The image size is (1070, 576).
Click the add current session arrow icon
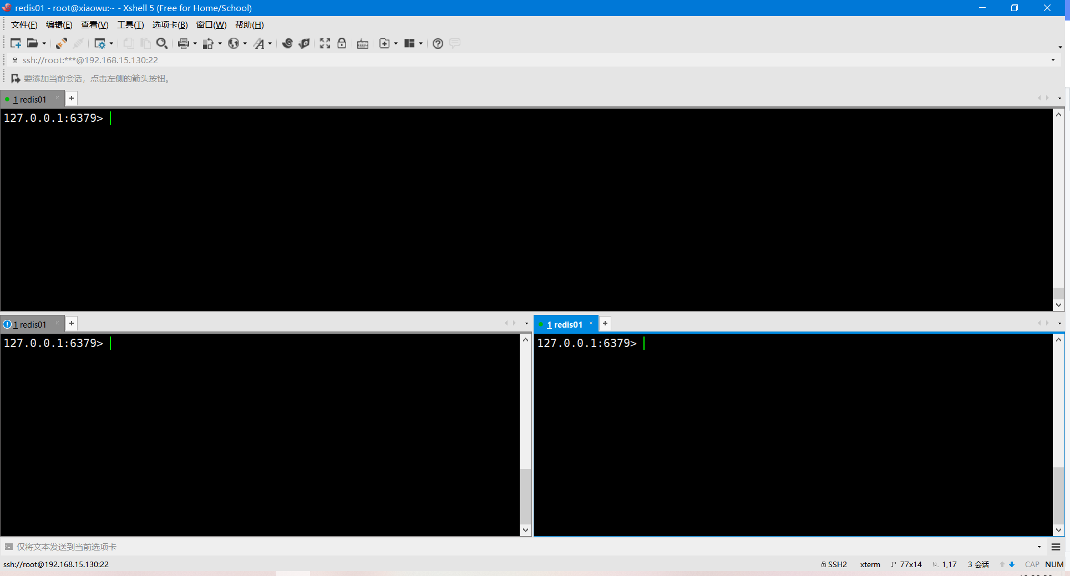[16, 79]
